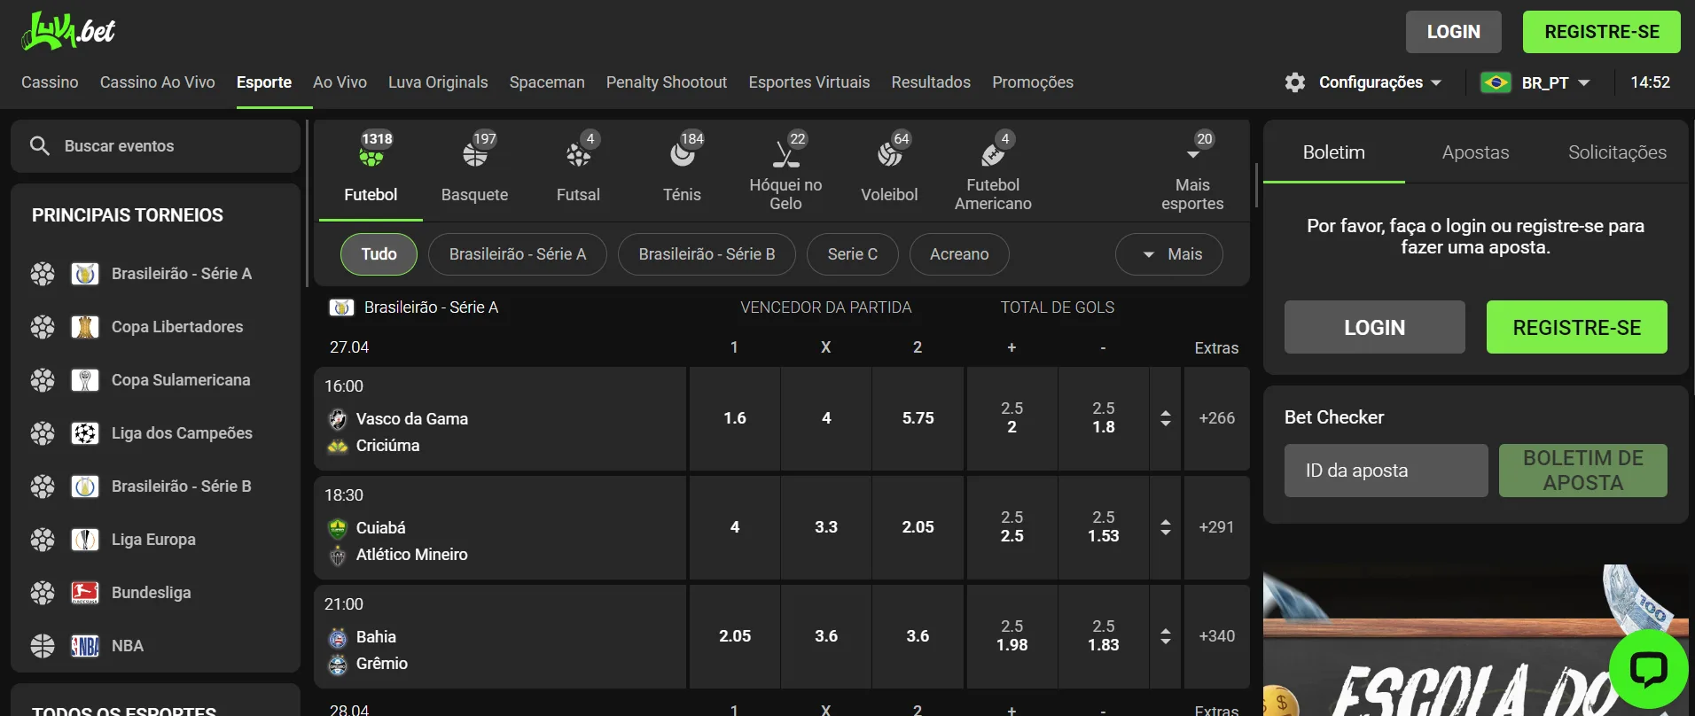Click the Brasileirão Série A league logo in sidebar
This screenshot has width=1695, height=716.
point(85,274)
